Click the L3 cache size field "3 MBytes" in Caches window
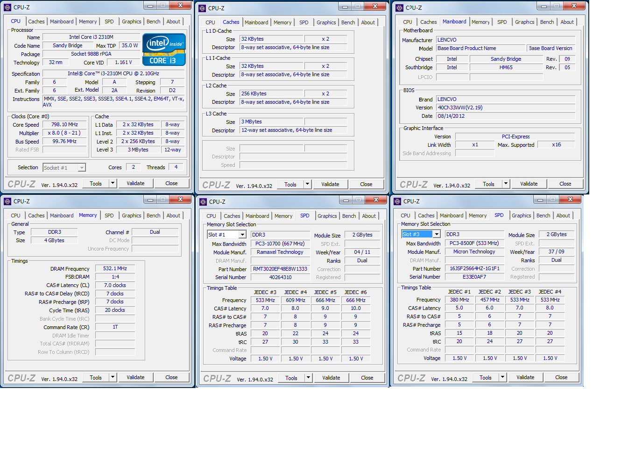This screenshot has width=635, height=460. (272, 122)
